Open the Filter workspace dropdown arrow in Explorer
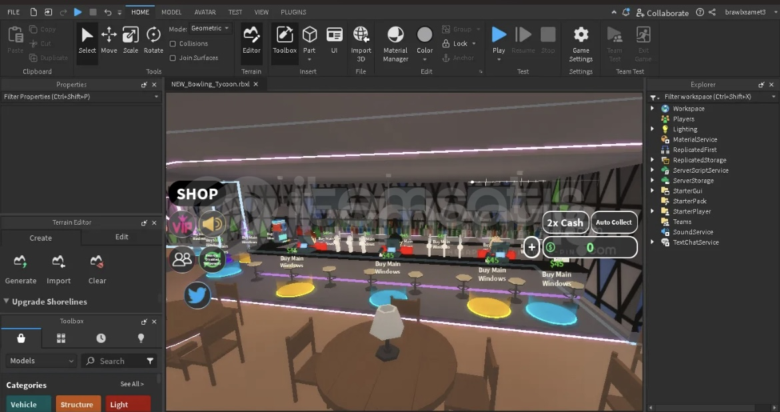 pyautogui.click(x=773, y=97)
